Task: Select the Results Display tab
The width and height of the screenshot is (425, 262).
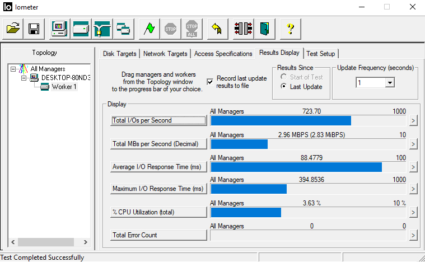Action: (279, 53)
